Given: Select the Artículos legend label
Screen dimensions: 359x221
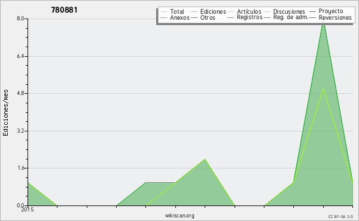Looking at the screenshot, I should (x=249, y=11).
